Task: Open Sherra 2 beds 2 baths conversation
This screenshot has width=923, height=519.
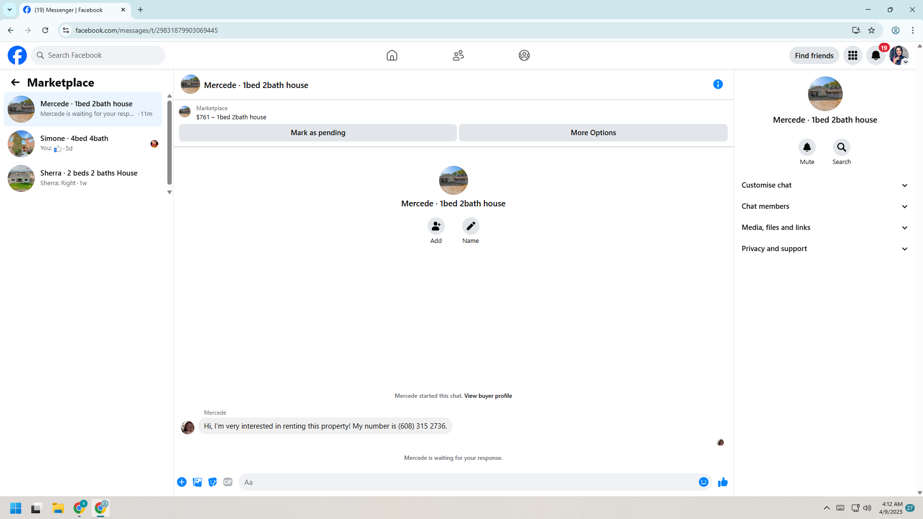Action: tap(83, 178)
